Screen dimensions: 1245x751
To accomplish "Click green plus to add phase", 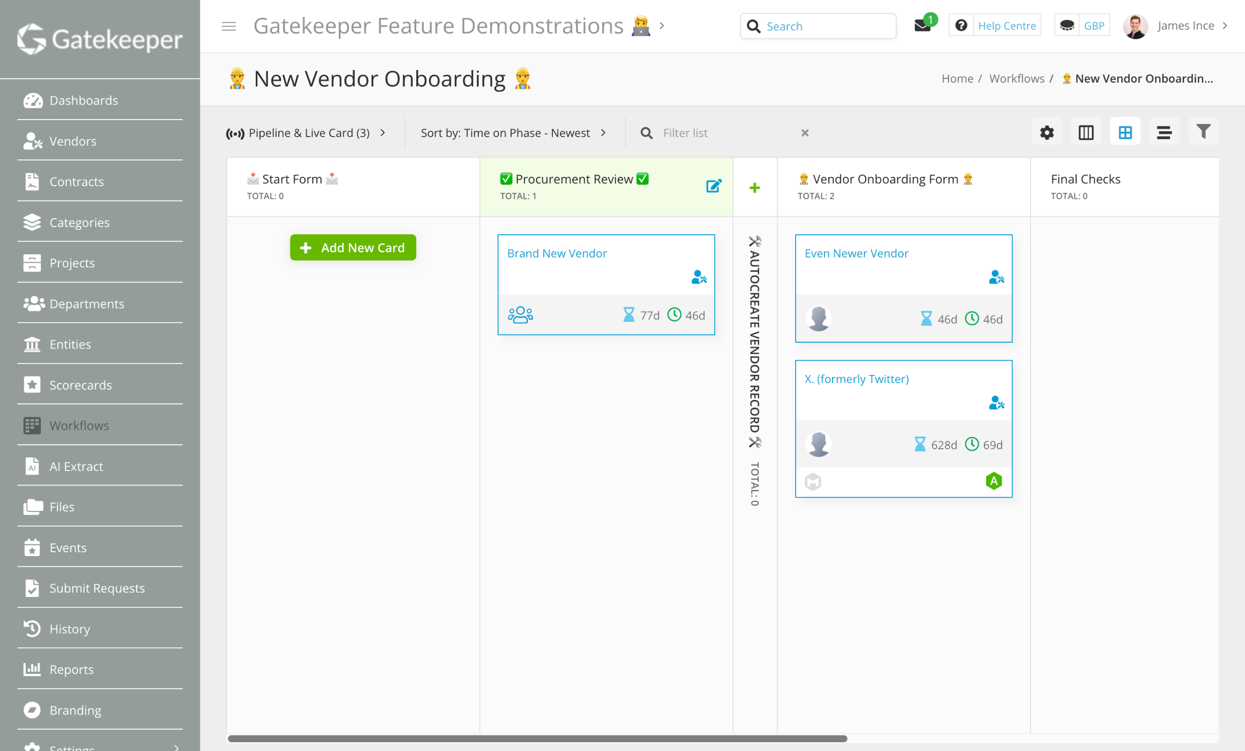I will 754,188.
